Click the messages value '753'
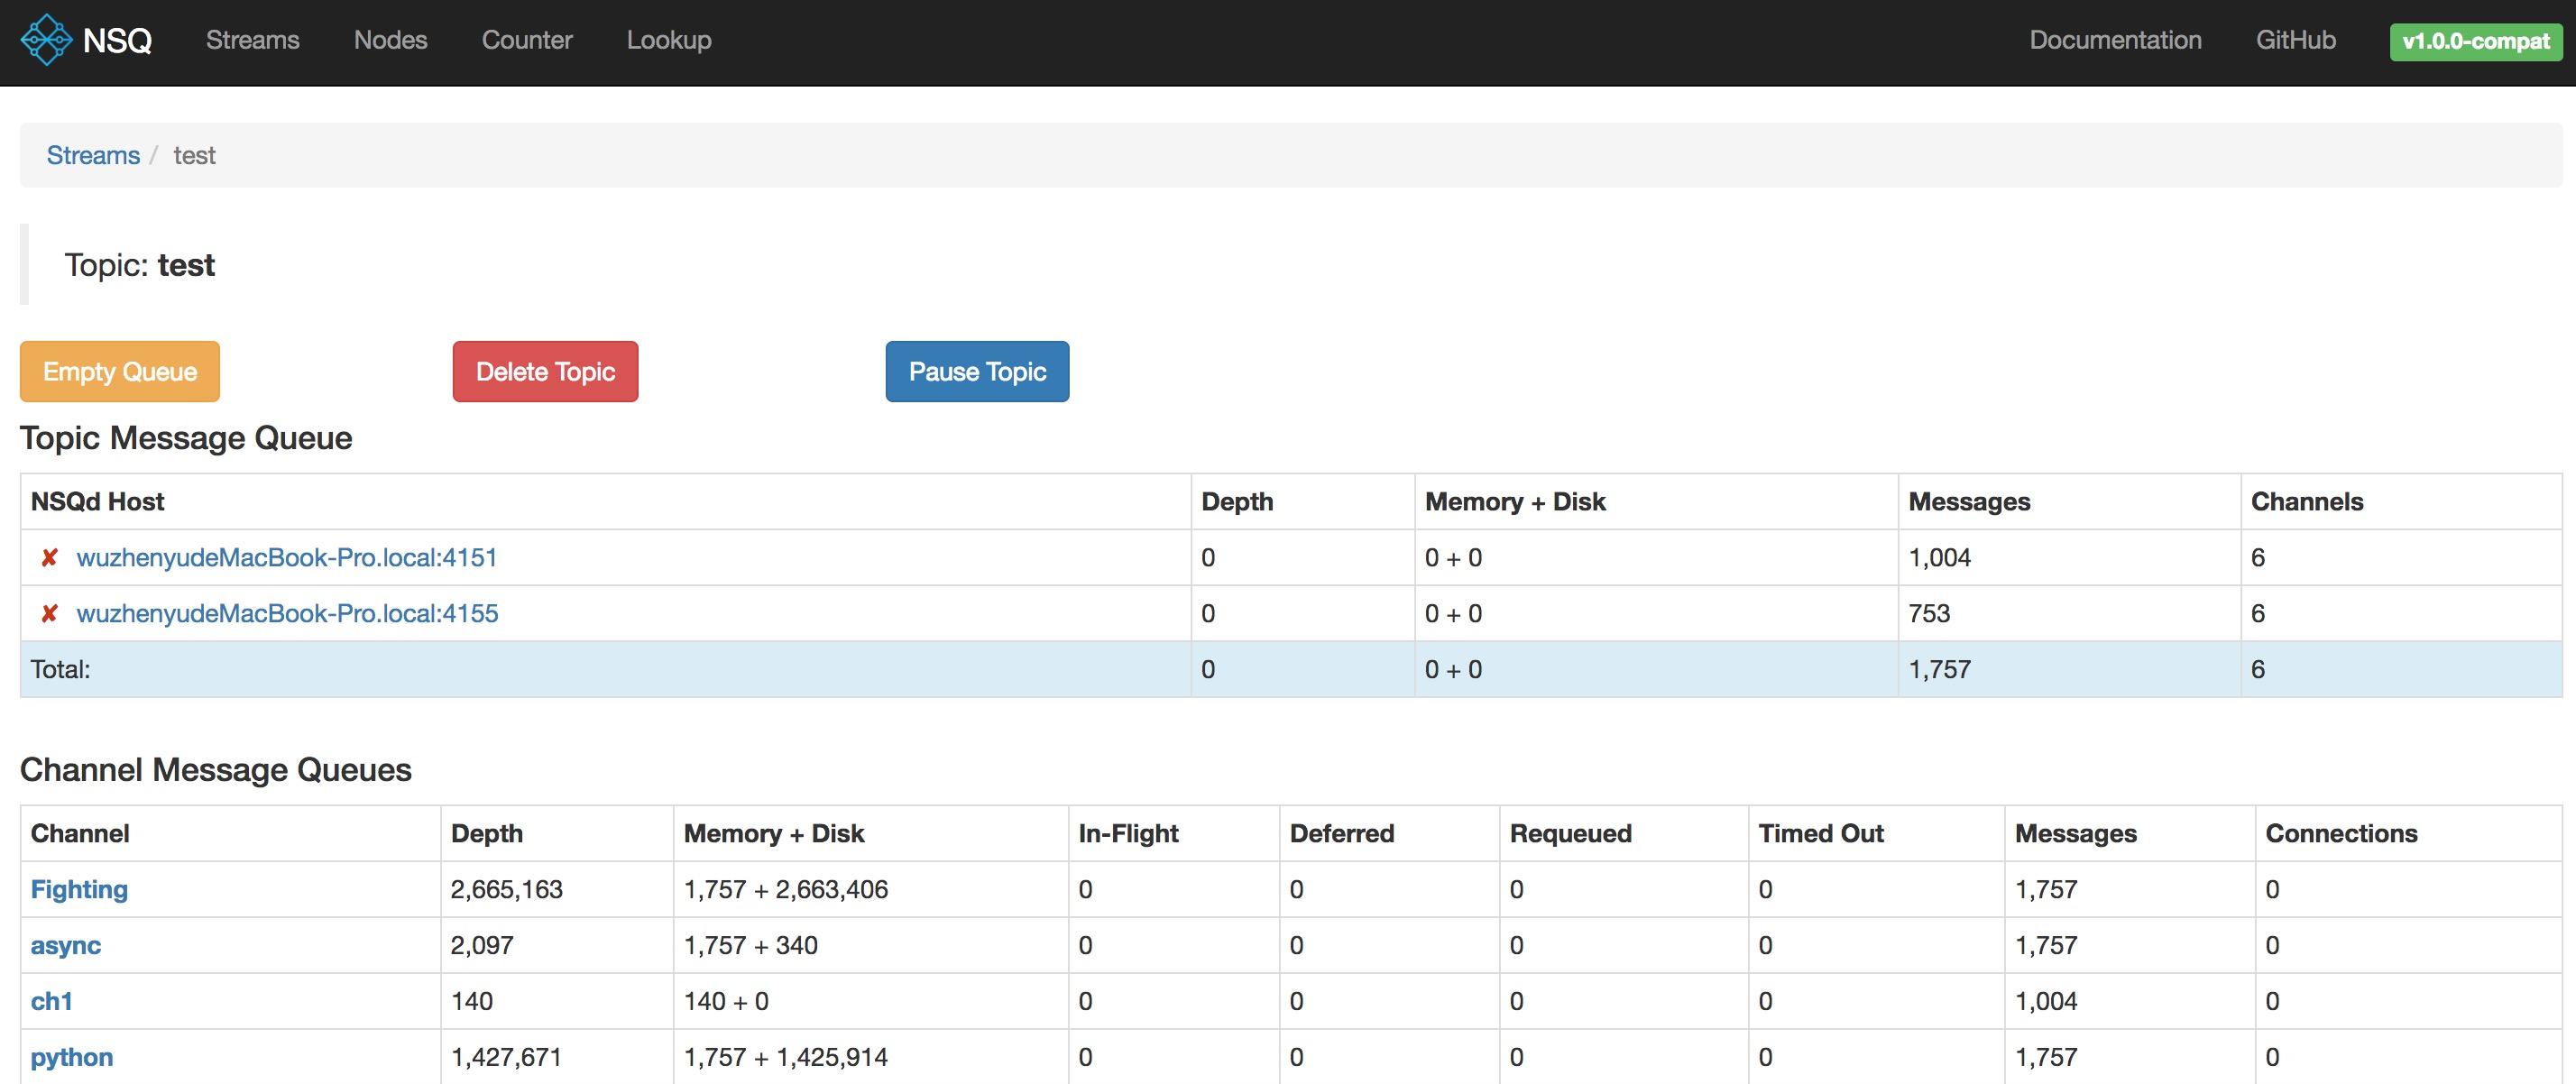 tap(1929, 614)
